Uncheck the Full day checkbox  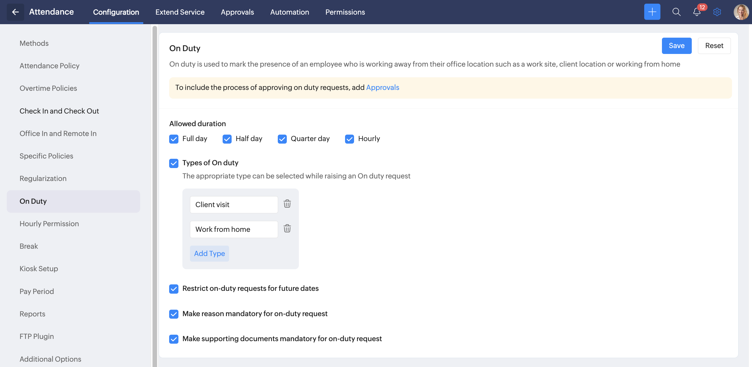click(x=174, y=139)
